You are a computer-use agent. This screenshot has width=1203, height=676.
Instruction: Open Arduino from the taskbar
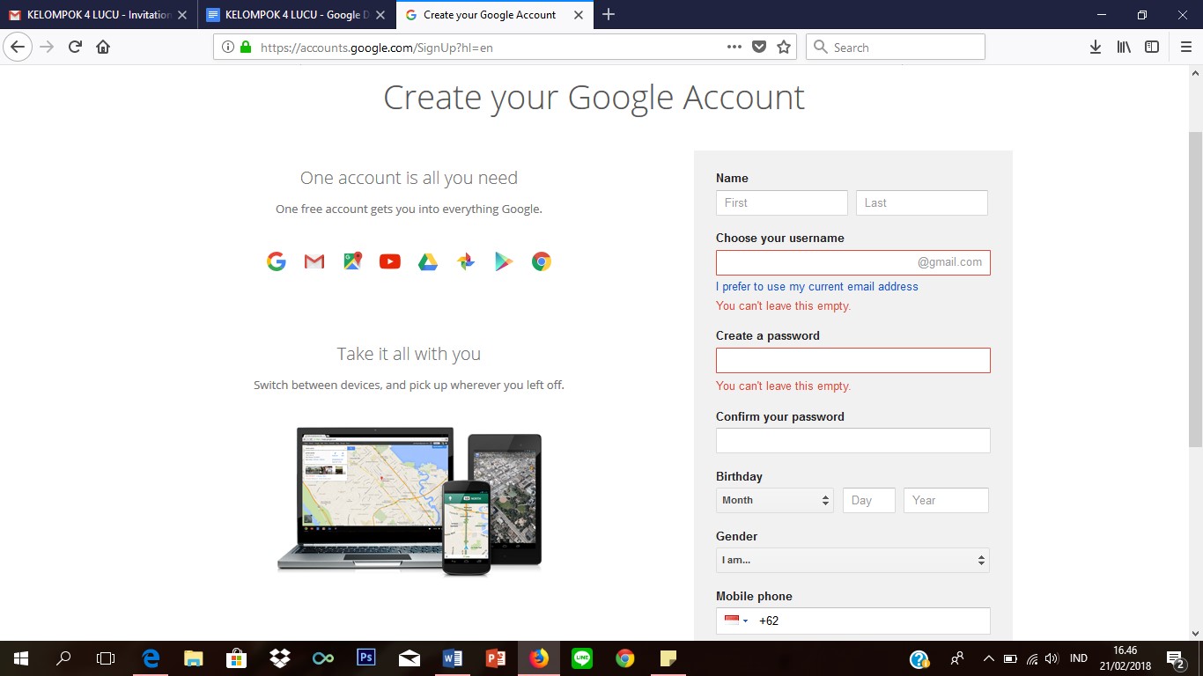click(323, 658)
